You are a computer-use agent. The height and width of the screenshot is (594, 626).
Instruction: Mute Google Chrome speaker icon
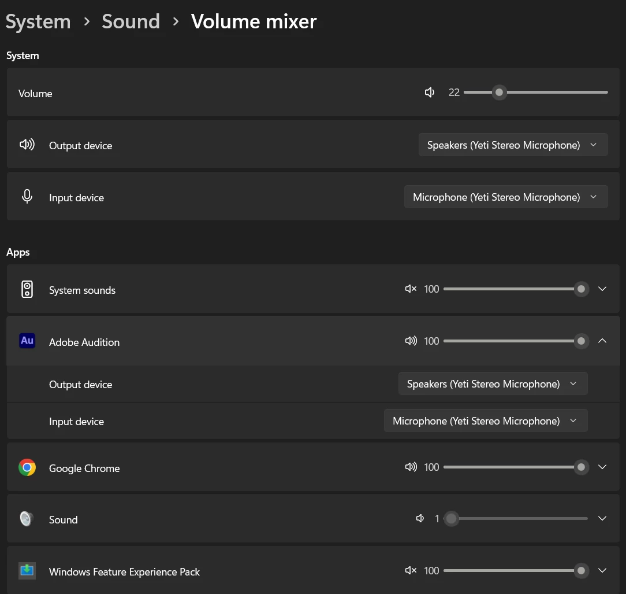(x=411, y=467)
